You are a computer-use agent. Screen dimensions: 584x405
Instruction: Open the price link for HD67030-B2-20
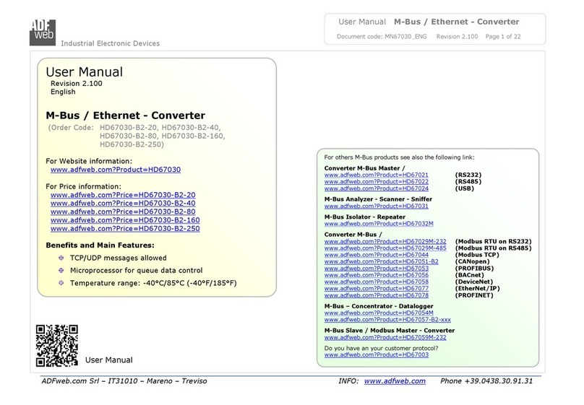123,195
